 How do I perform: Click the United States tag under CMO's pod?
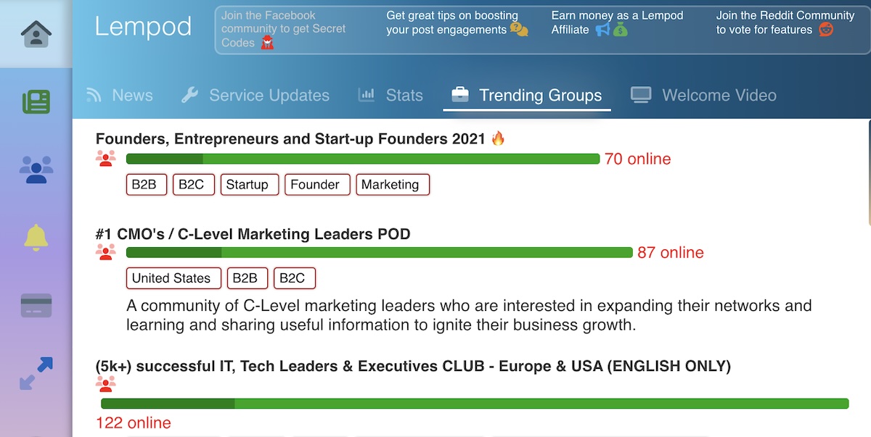pyautogui.click(x=173, y=278)
